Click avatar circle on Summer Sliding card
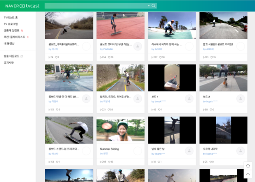 click(x=138, y=151)
